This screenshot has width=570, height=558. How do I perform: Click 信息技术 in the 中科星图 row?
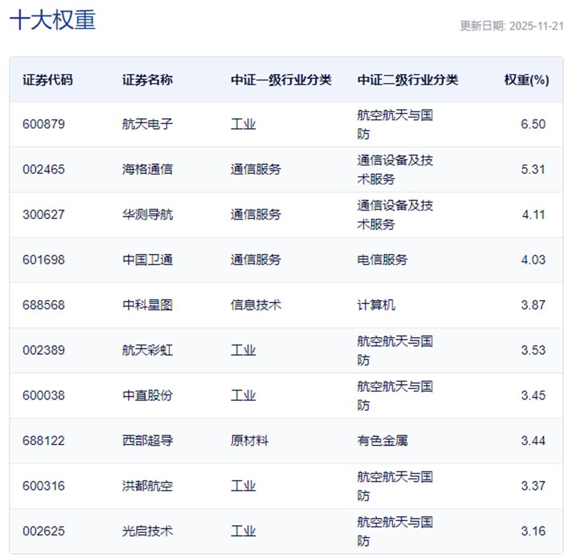256,305
